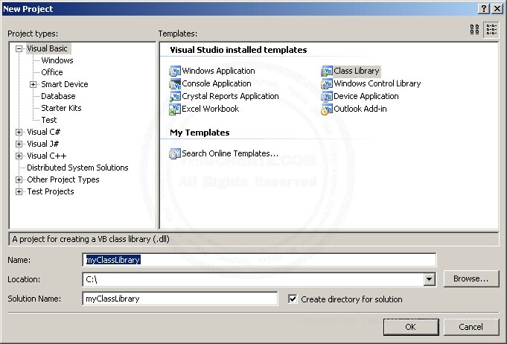Click the Cancel button
507x344 pixels.
click(x=471, y=327)
